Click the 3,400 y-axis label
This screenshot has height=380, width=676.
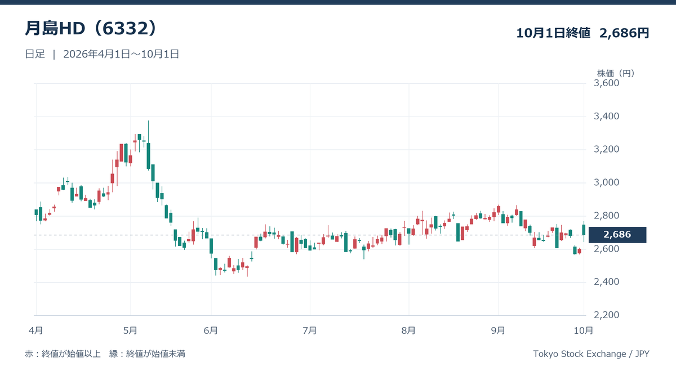[x=606, y=117]
